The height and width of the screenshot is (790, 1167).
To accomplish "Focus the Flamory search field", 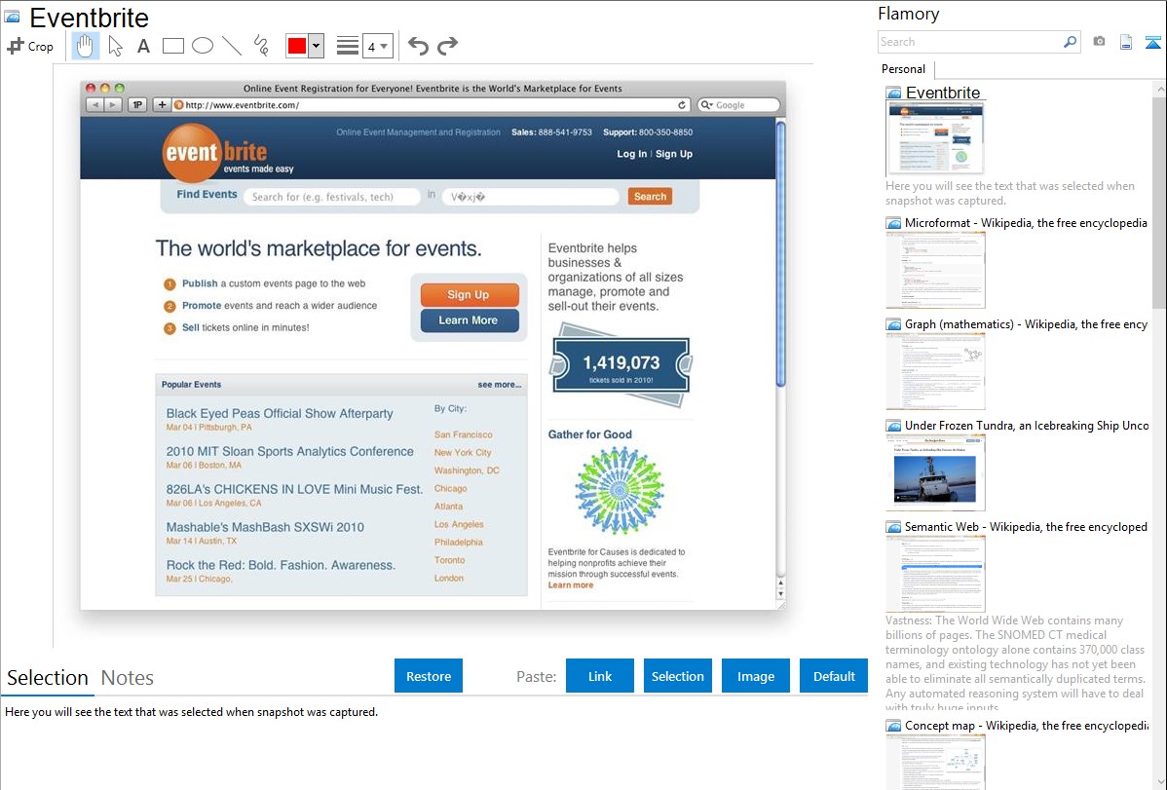I will pyautogui.click(x=970, y=42).
